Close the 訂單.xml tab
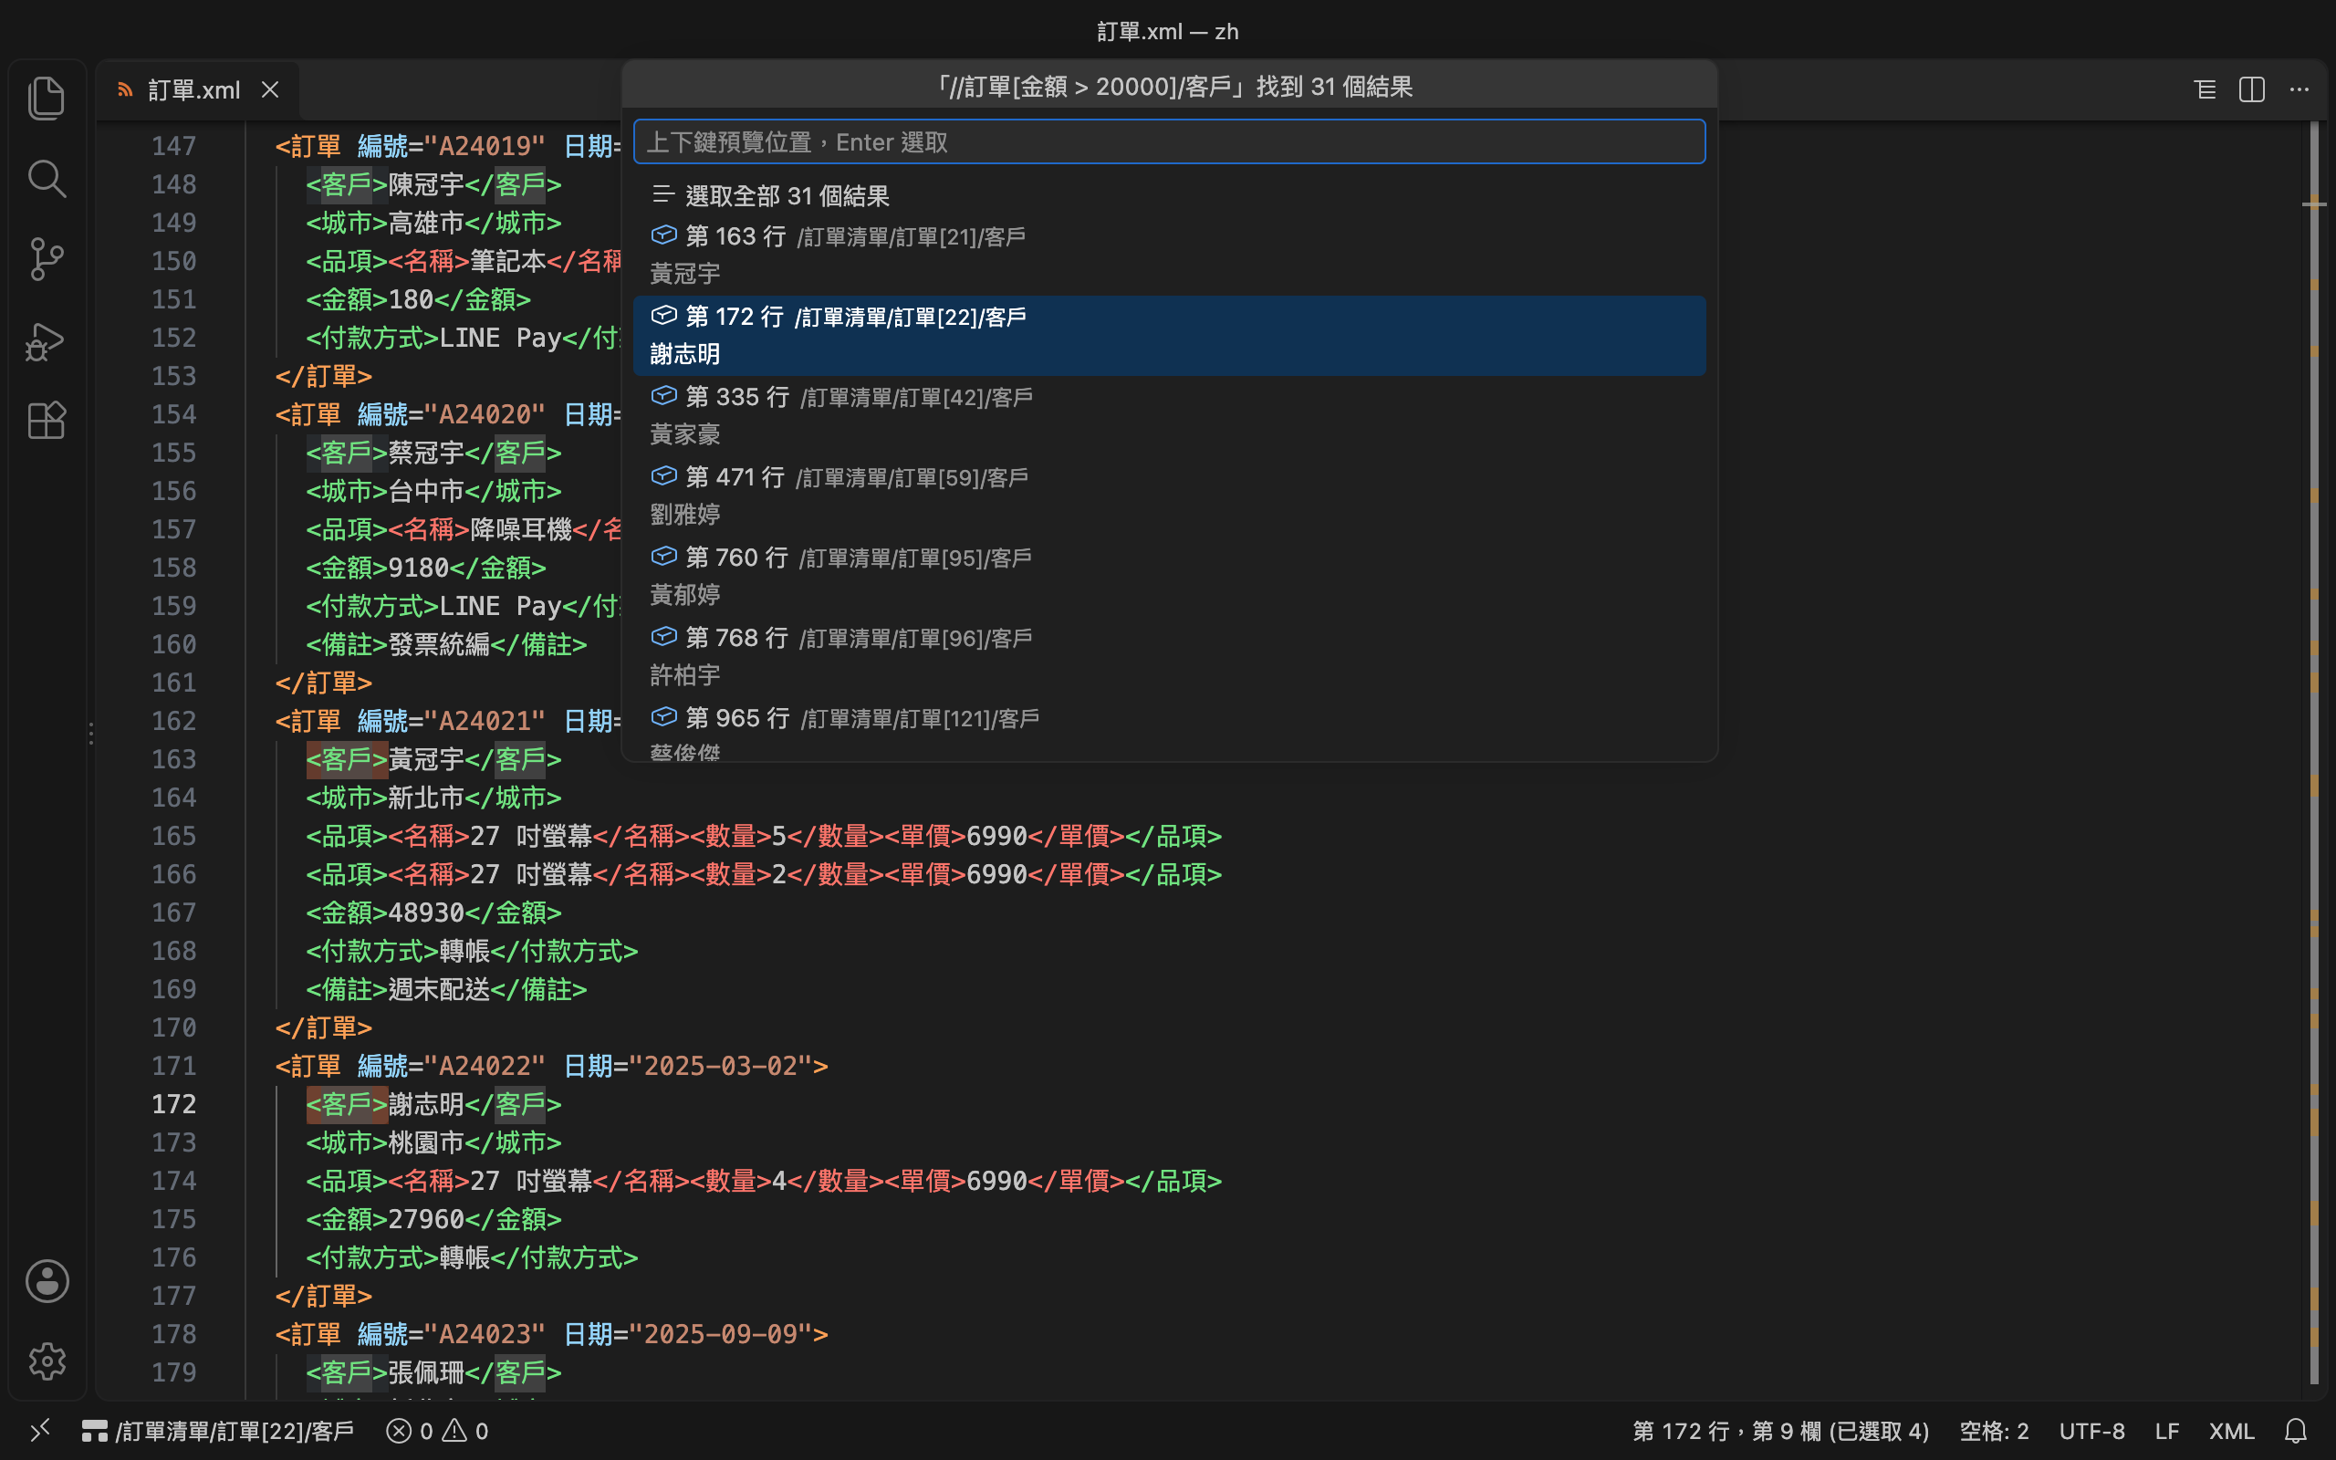This screenshot has width=2336, height=1460. click(x=270, y=89)
